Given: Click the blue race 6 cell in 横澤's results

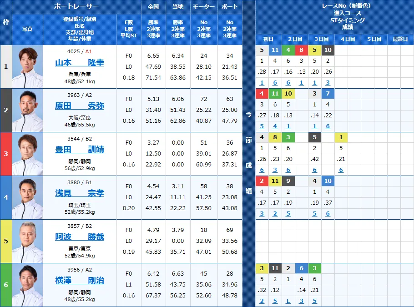Looking at the screenshot, I should [x=301, y=268].
